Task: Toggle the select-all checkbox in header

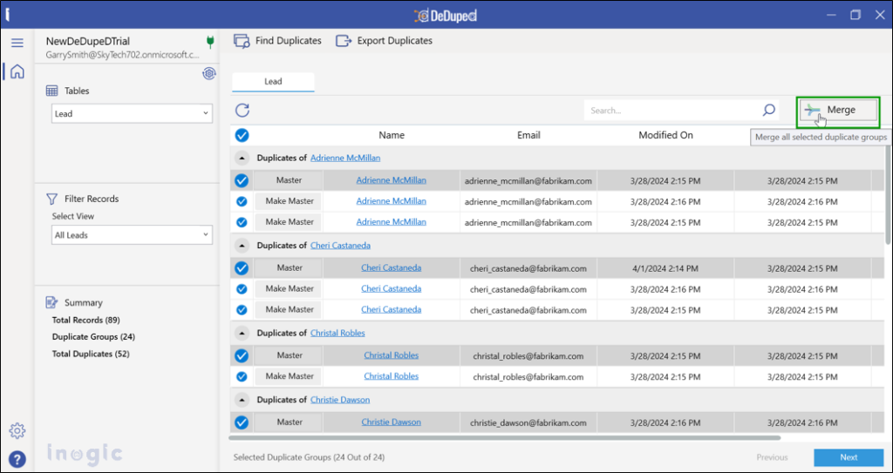Action: (242, 135)
